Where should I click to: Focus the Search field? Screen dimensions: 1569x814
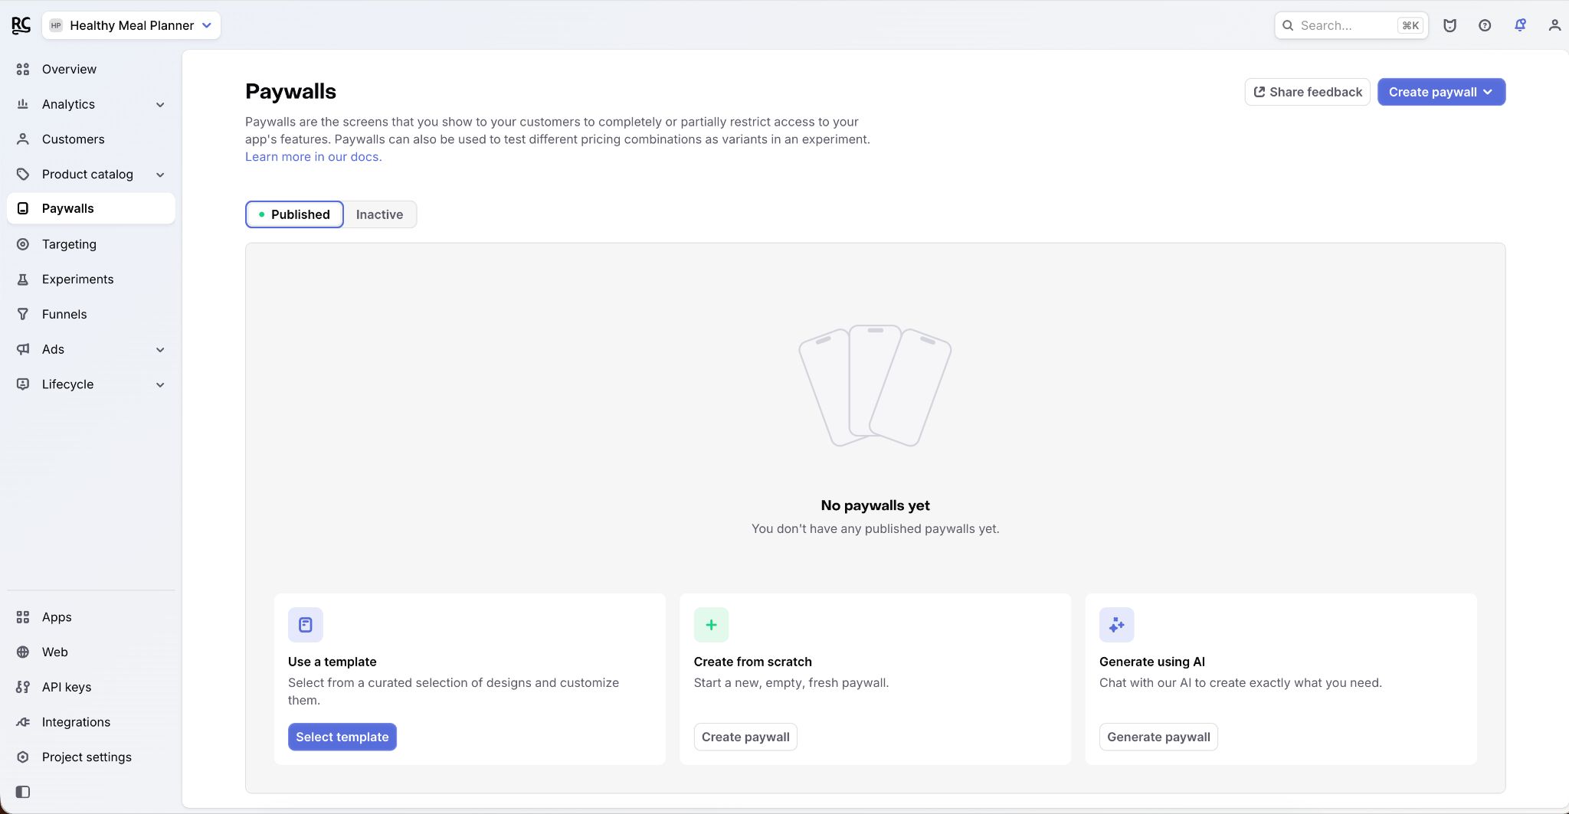(x=1351, y=25)
